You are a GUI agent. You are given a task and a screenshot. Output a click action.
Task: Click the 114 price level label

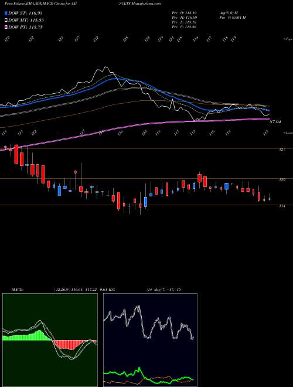282,206
